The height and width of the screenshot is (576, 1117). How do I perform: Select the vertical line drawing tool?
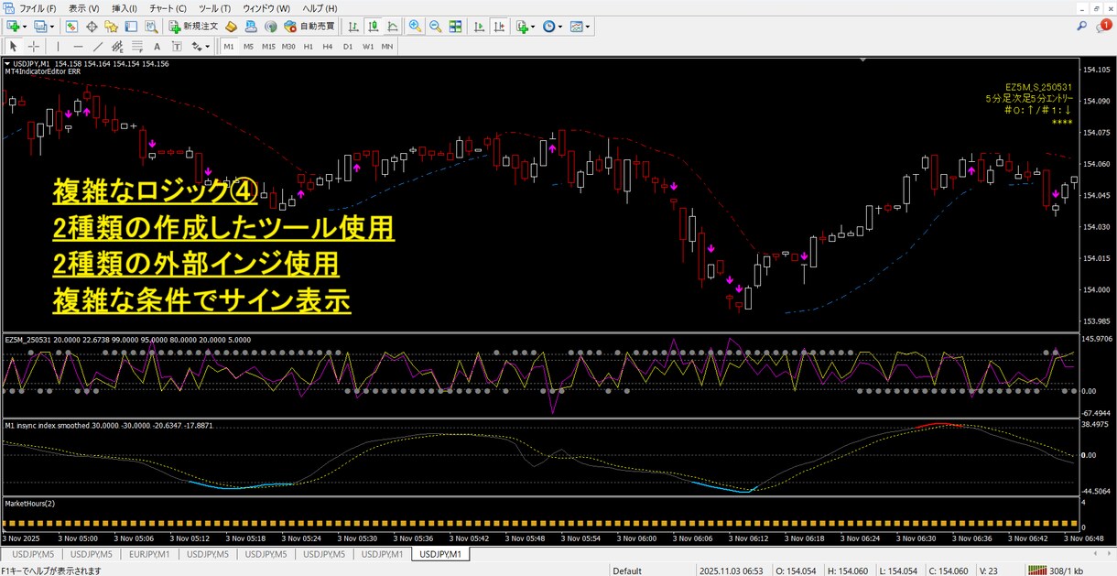(x=59, y=46)
